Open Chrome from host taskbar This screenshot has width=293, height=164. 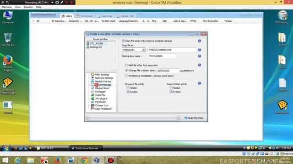[x=84, y=160]
